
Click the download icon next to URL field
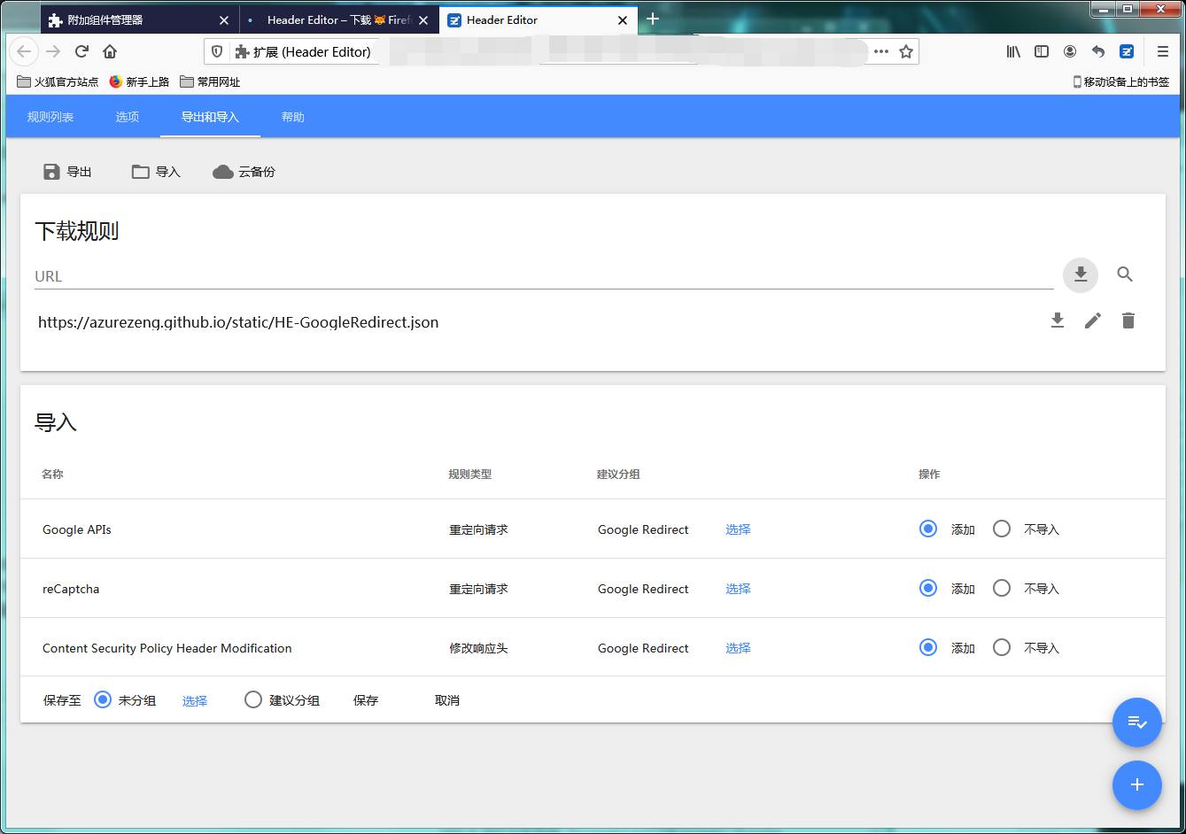click(1081, 274)
